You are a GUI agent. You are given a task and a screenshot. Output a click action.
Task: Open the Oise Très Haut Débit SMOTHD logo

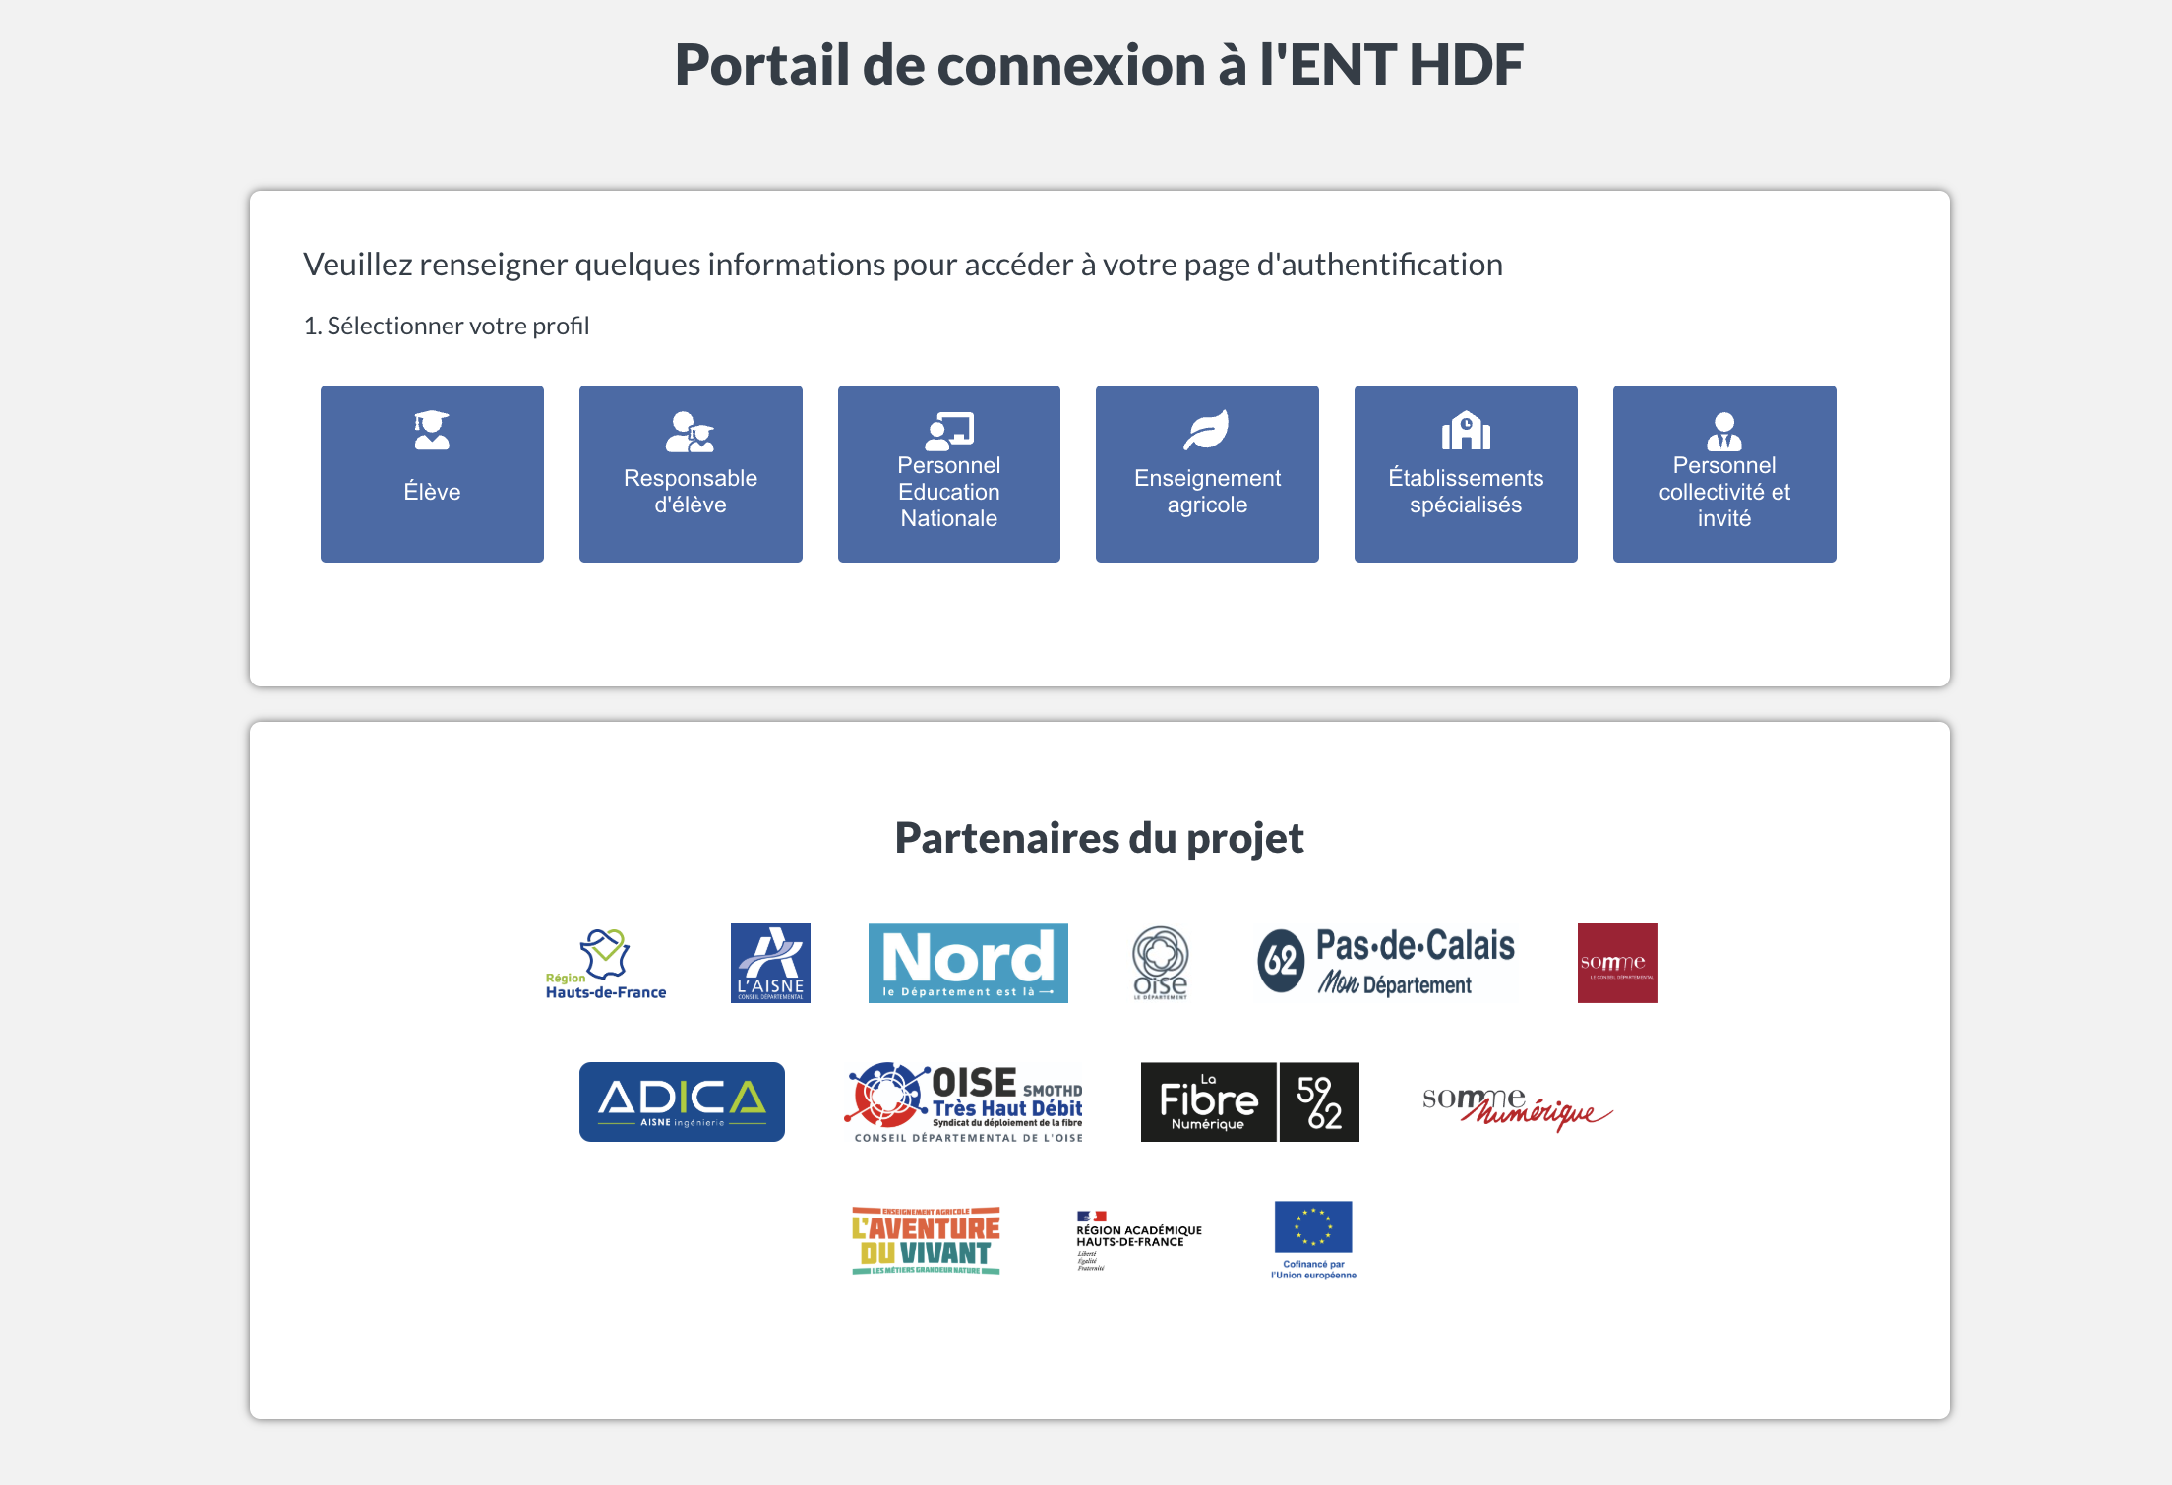pos(964,1102)
